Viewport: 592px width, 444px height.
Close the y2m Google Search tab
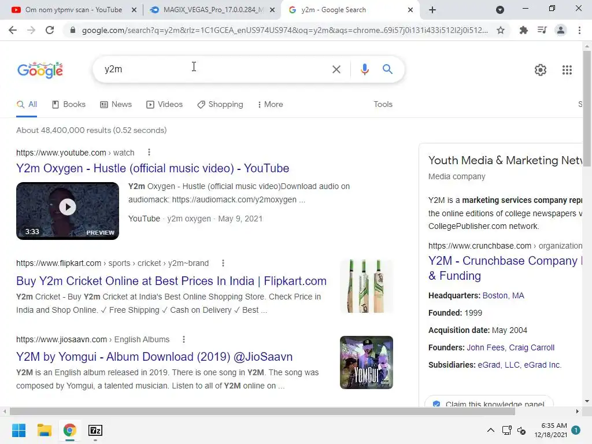[410, 10]
